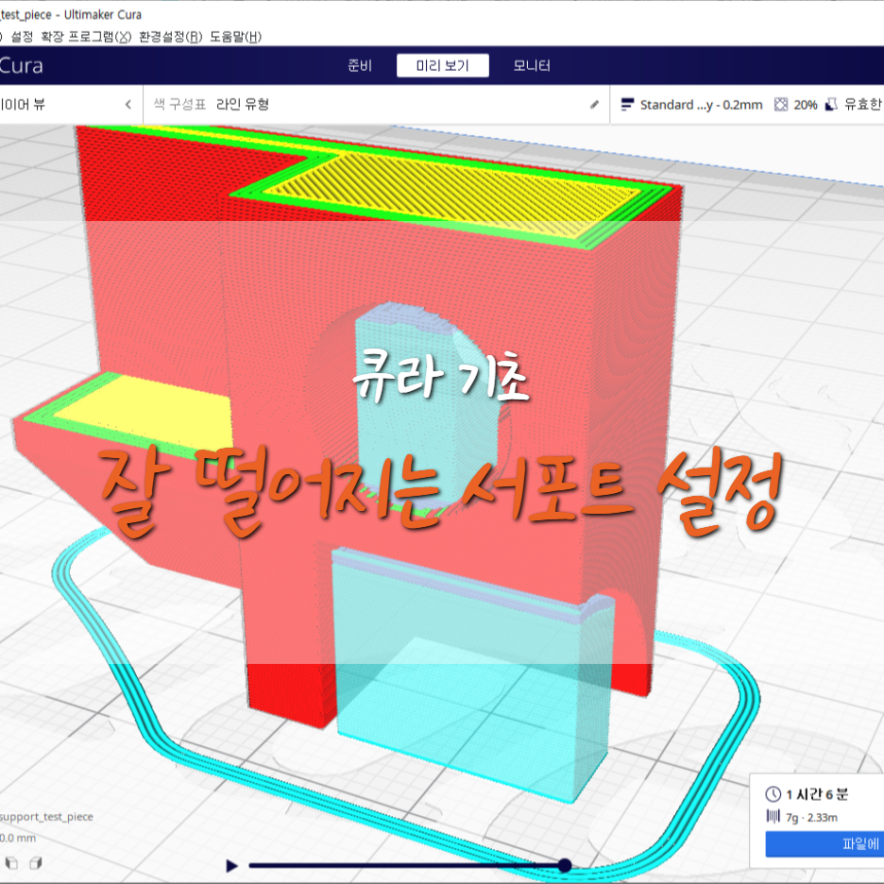Switch to the 모니터 tab
This screenshot has height=884, width=884.
[532, 65]
